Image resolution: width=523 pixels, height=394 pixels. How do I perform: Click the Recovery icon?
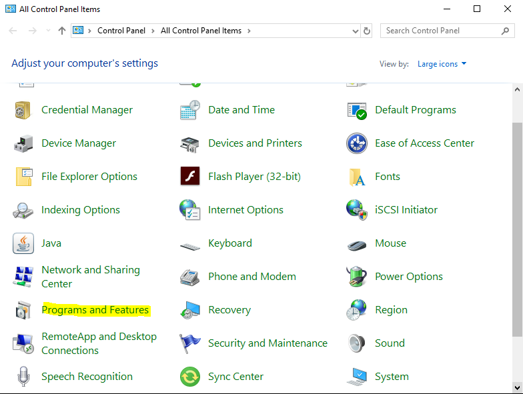190,310
